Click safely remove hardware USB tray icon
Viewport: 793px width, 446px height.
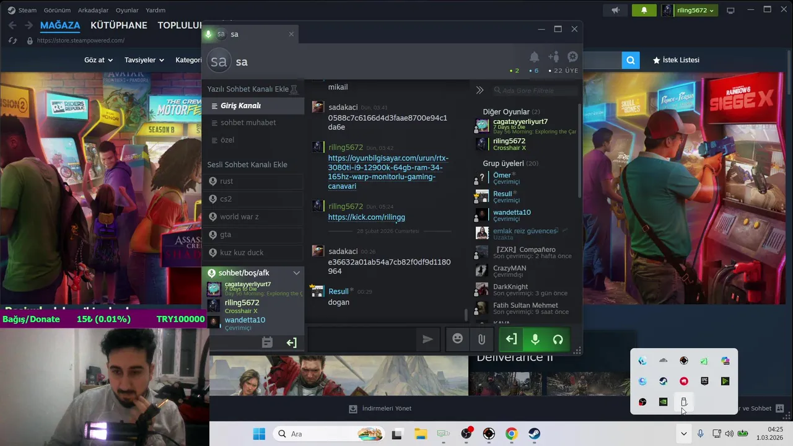(684, 402)
